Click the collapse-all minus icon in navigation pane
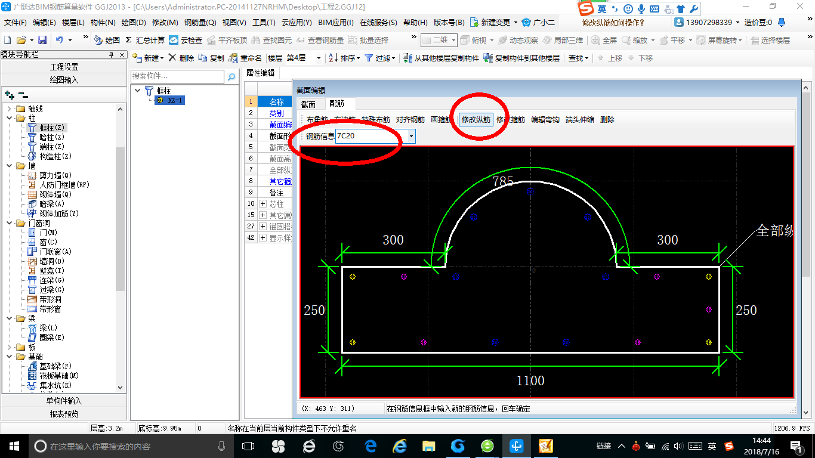This screenshot has height=458, width=815. click(x=23, y=94)
